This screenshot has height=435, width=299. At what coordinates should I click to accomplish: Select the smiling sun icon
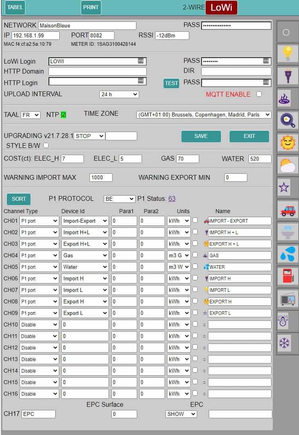(x=287, y=142)
